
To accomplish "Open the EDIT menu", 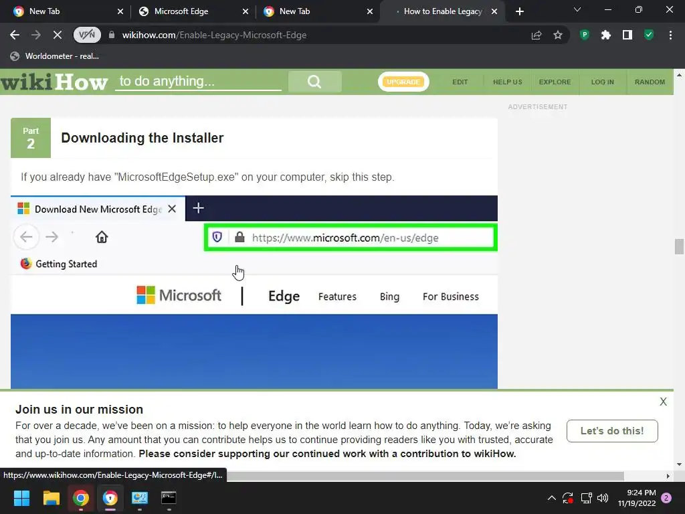I will (460, 82).
